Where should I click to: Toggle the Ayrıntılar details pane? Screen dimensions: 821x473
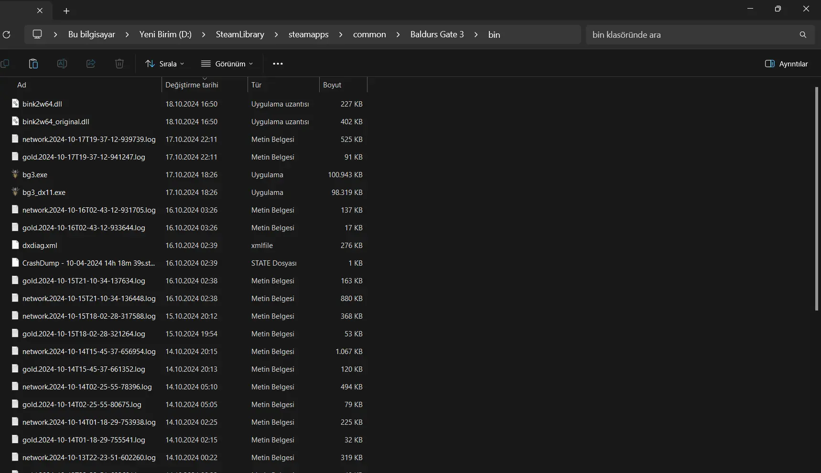[x=786, y=64]
